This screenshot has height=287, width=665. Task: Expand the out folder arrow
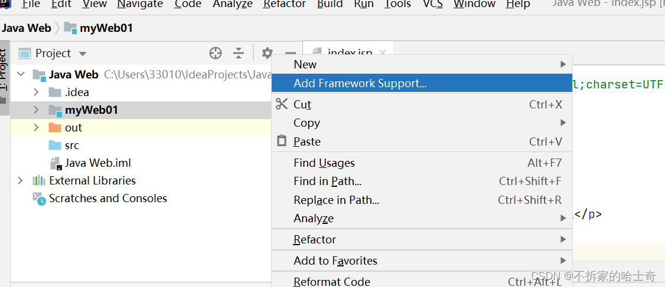pyautogui.click(x=36, y=128)
